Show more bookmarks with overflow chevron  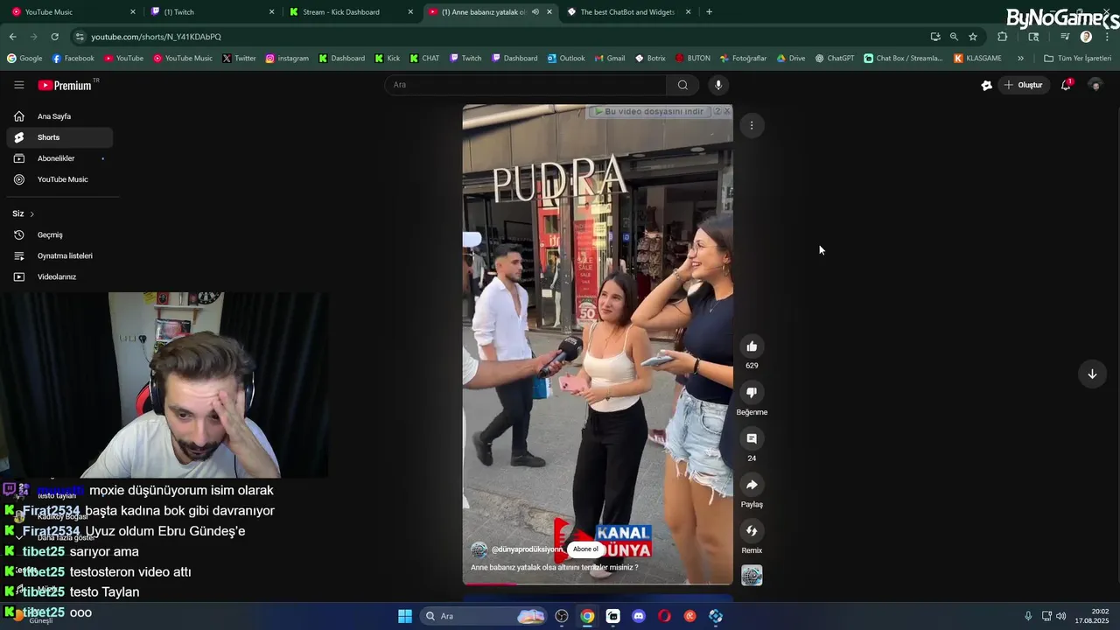pyautogui.click(x=1020, y=59)
